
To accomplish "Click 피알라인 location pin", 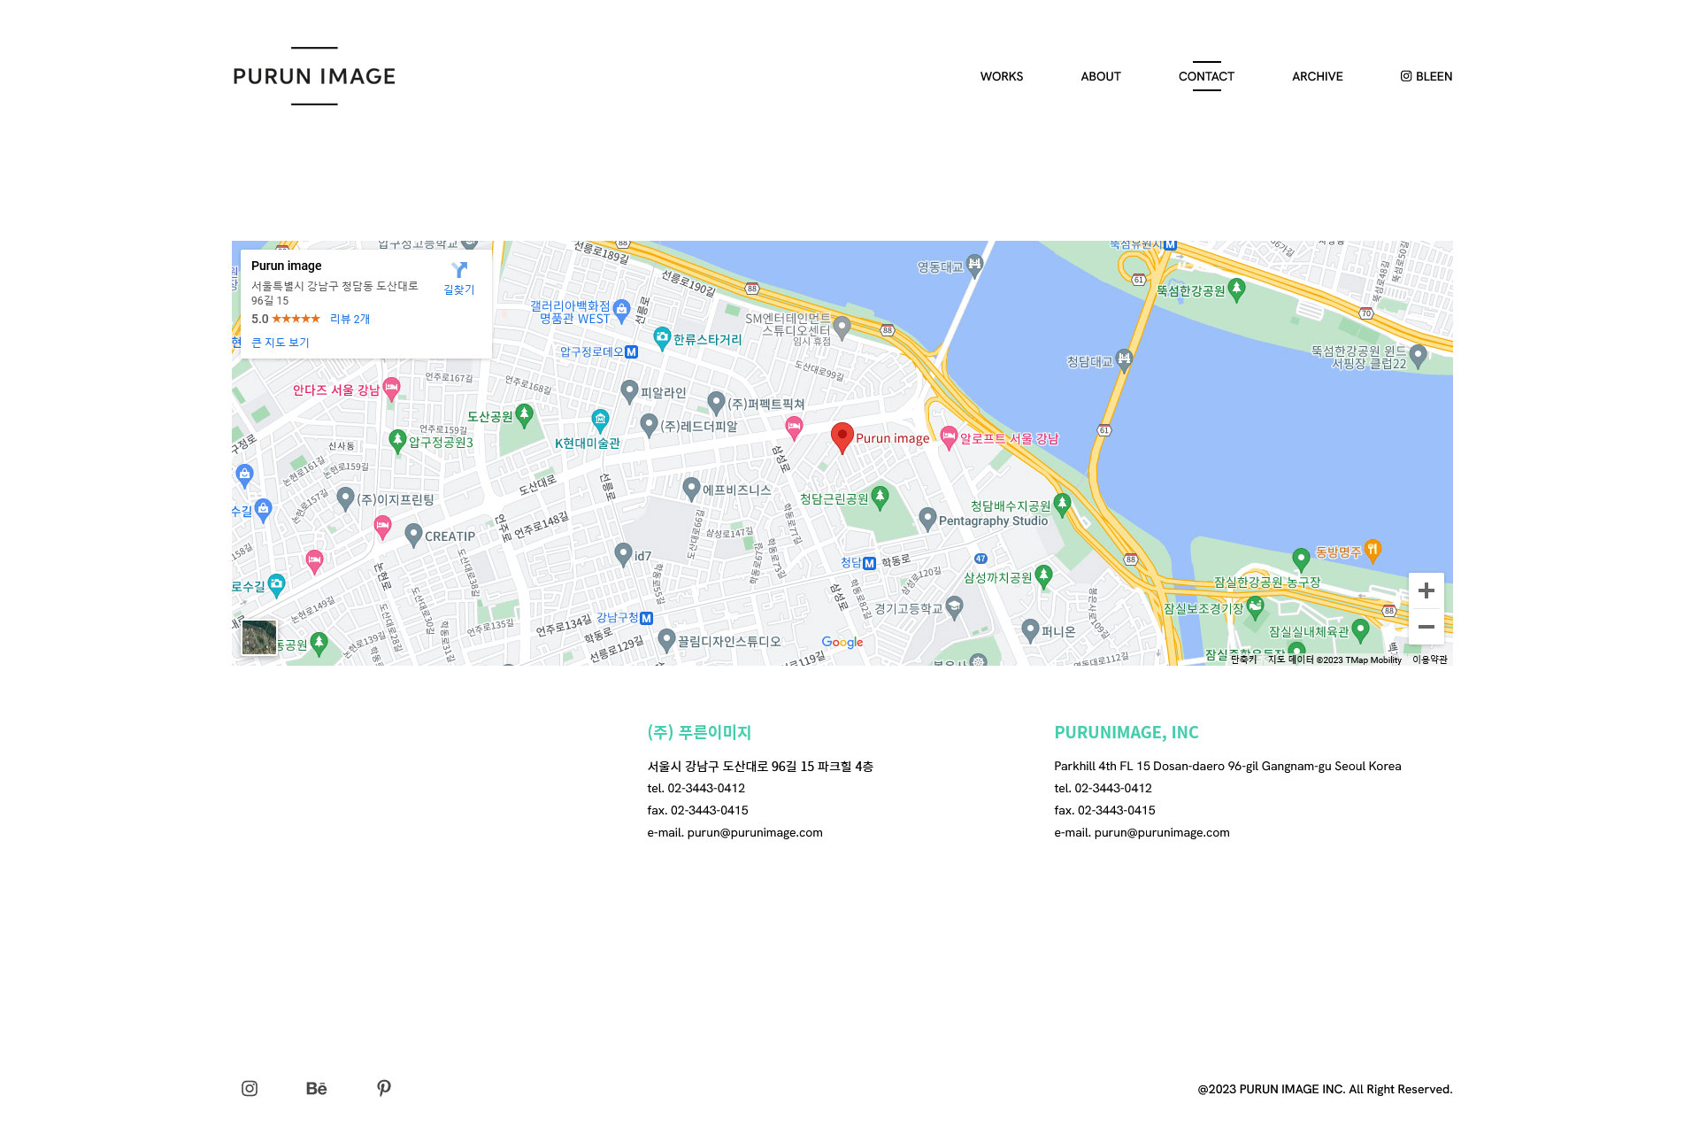I will point(629,390).
